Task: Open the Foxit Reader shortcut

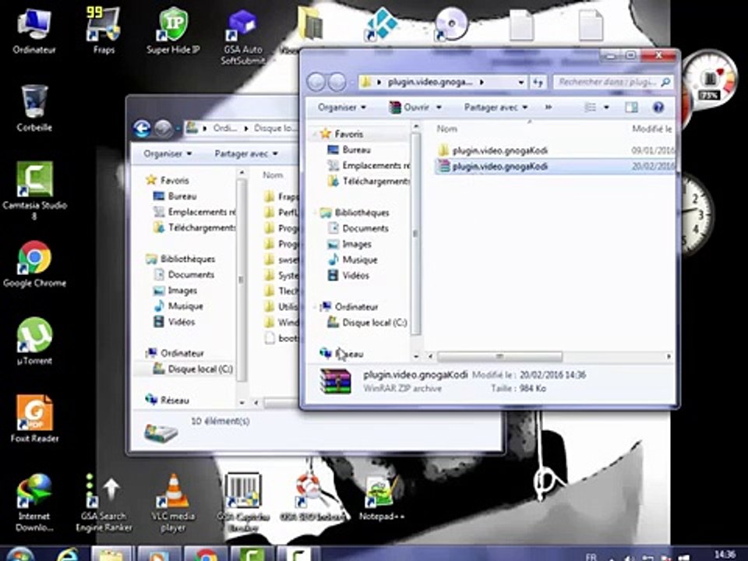Action: 34,419
